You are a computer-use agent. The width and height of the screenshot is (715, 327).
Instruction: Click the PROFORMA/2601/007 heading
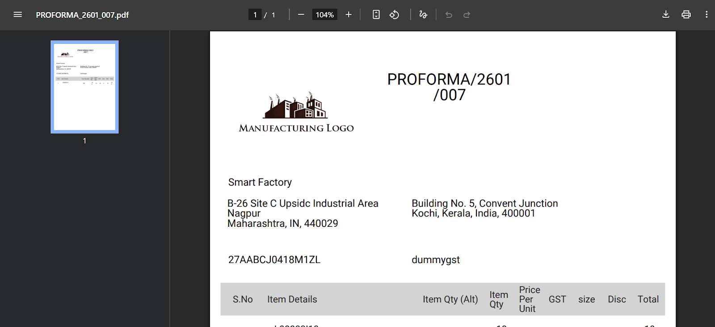tap(449, 87)
